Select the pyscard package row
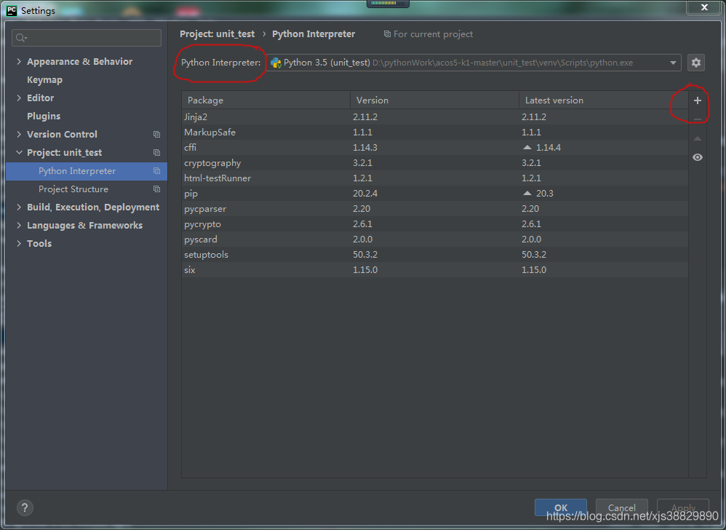Viewport: 726px width, 530px height. coord(435,239)
